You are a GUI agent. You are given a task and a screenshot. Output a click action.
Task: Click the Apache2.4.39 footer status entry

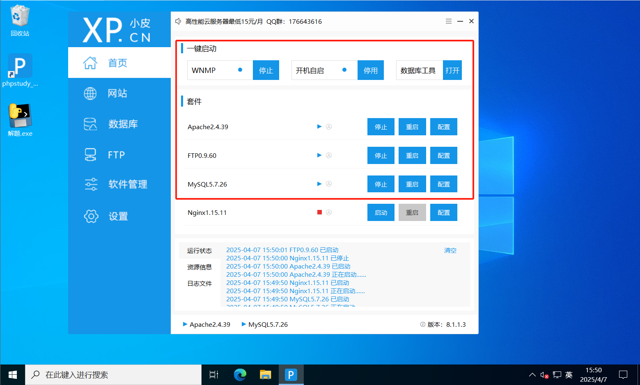pos(206,324)
